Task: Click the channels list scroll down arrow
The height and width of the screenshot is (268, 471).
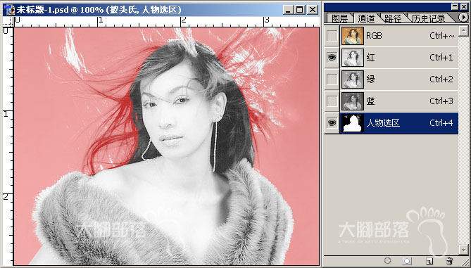Action: click(463, 250)
